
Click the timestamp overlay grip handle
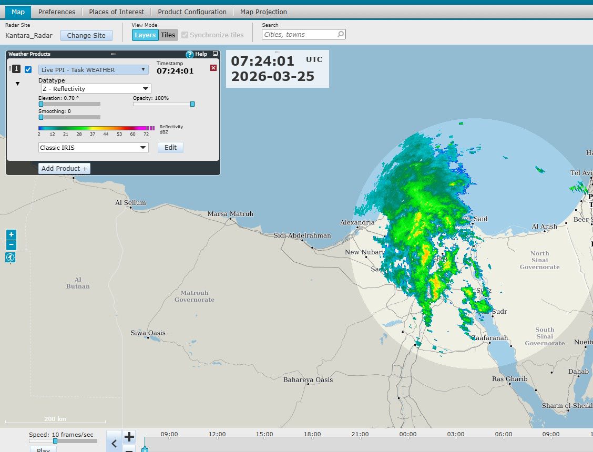pos(278,52)
